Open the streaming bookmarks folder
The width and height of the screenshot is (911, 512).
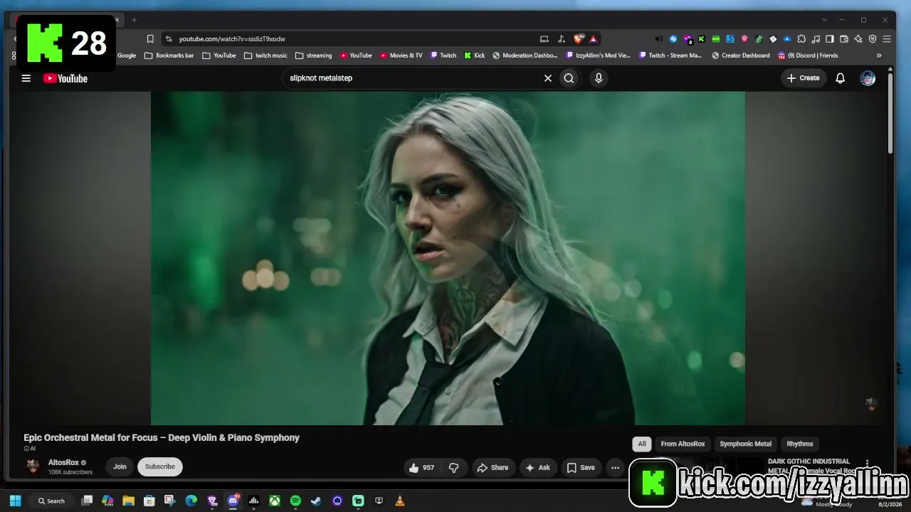tap(314, 55)
